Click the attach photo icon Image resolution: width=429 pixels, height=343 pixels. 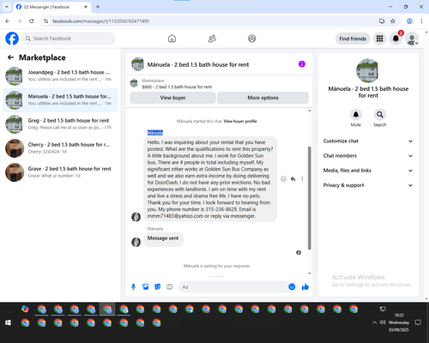(x=146, y=286)
